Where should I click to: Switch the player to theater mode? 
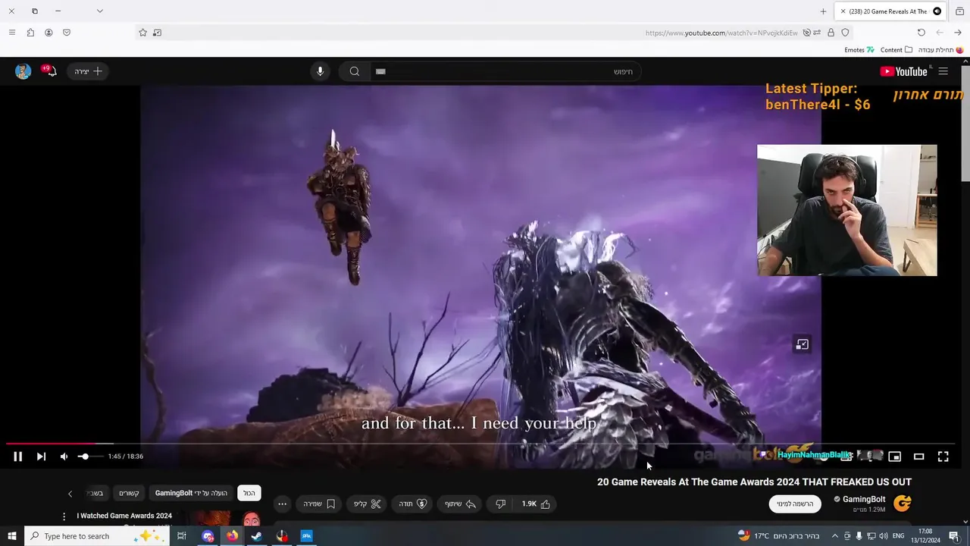[x=918, y=457]
